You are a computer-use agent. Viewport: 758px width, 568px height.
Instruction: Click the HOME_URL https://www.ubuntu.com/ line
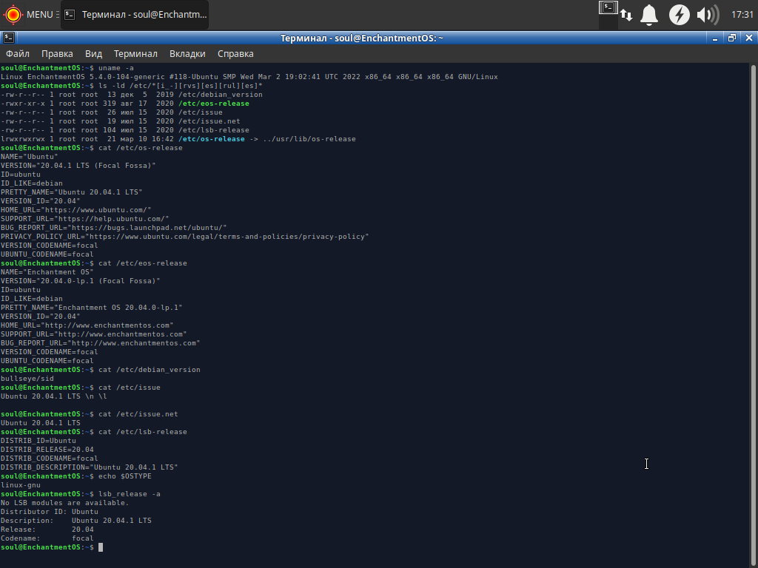76,210
